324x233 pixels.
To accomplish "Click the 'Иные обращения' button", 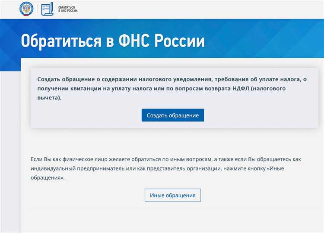I will click(x=173, y=195).
